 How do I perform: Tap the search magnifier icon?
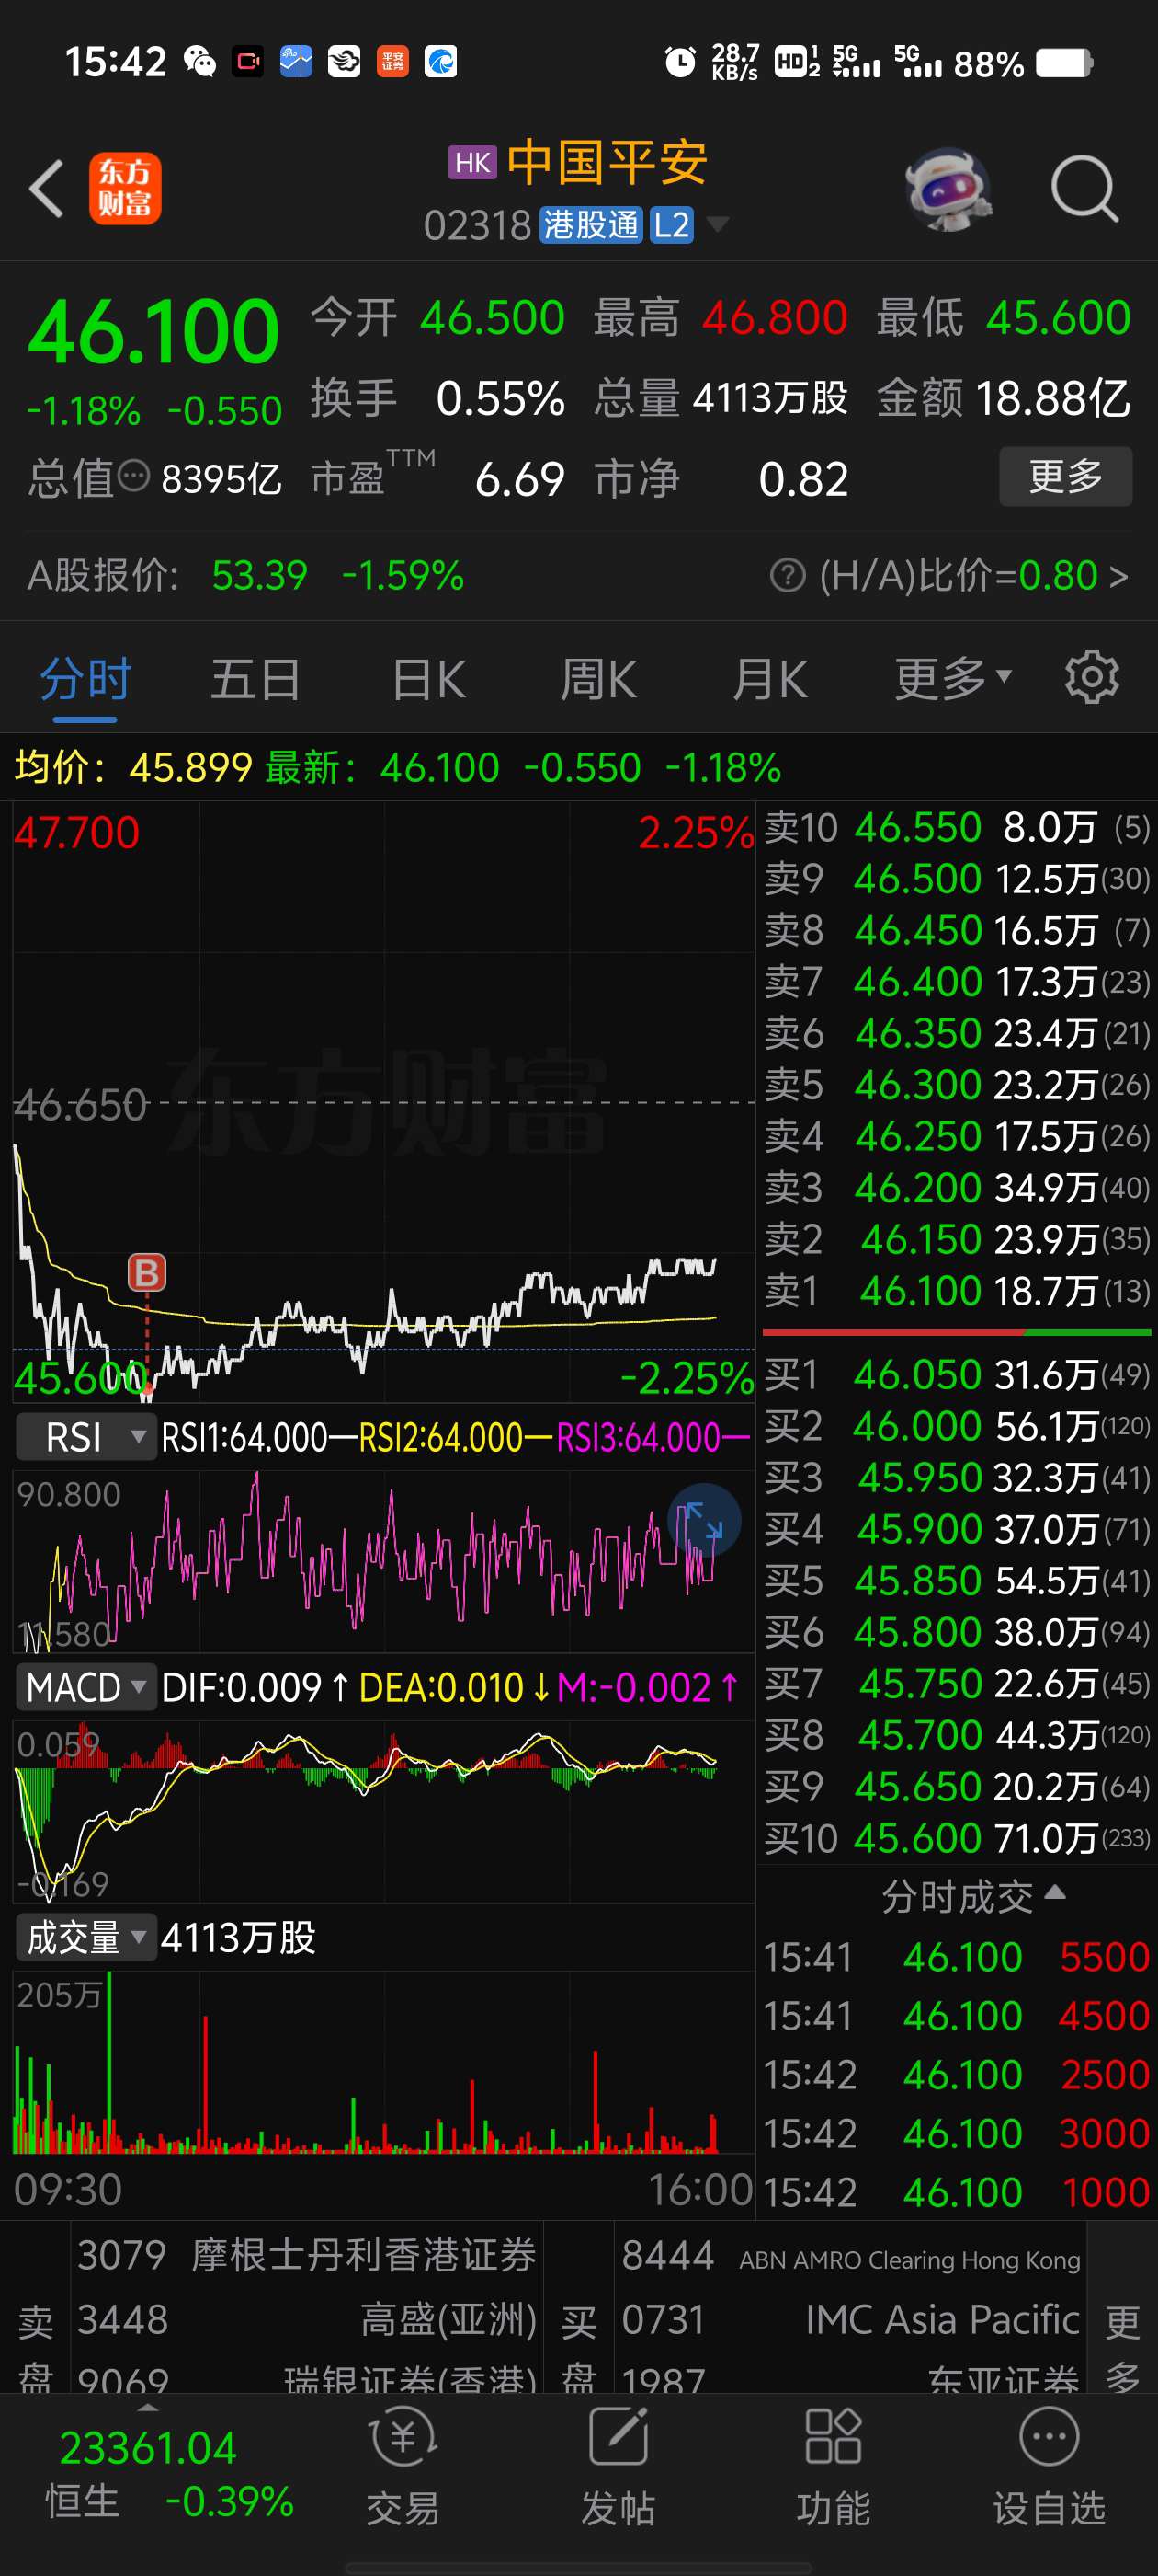(x=1084, y=188)
